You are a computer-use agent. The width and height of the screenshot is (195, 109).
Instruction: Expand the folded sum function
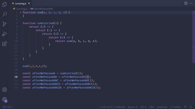click(20, 12)
